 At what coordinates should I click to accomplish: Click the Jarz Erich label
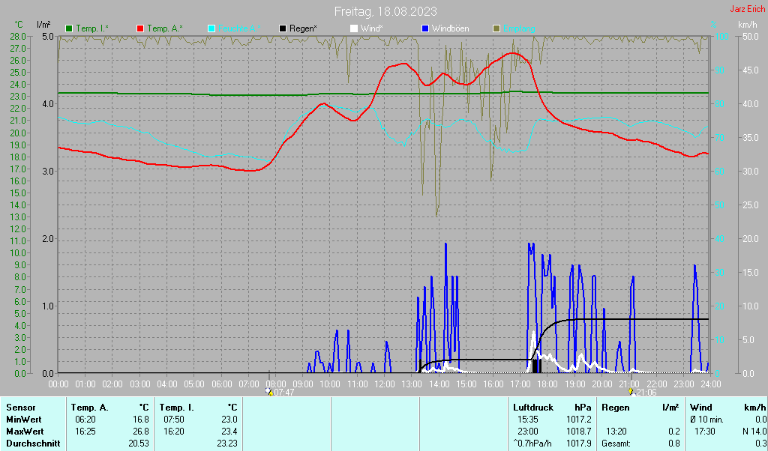tap(748, 9)
